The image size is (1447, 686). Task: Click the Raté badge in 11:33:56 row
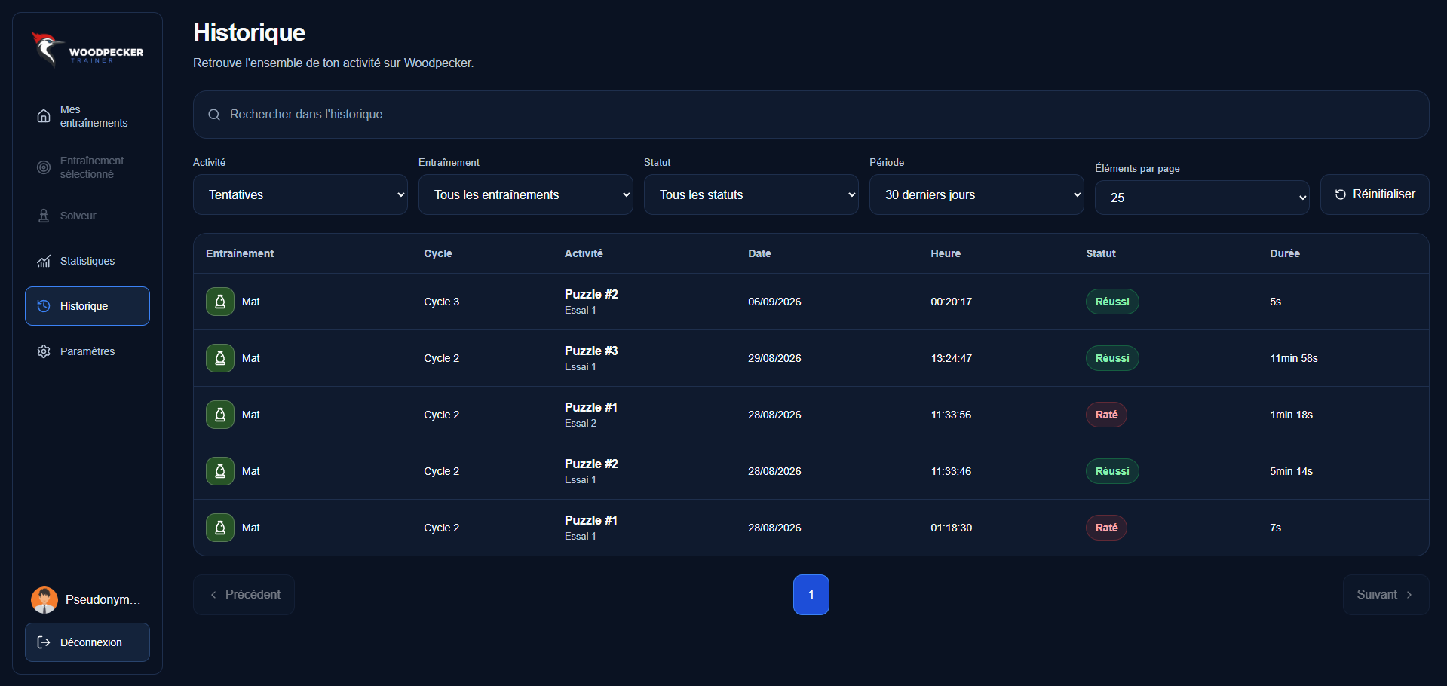1106,415
